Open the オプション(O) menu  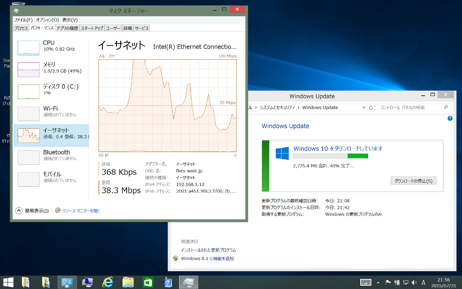click(47, 20)
